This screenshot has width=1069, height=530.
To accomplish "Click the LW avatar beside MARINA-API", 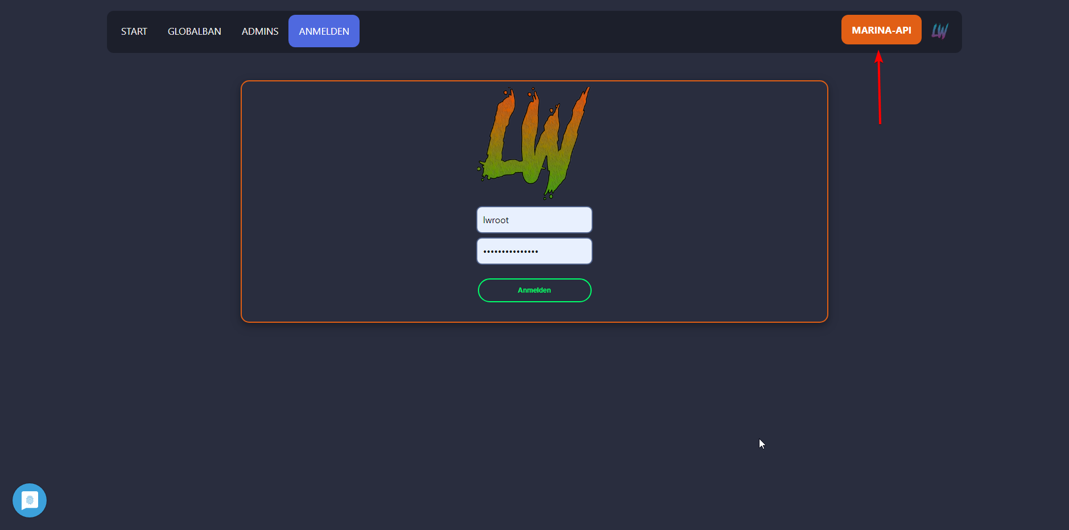I will (940, 31).
